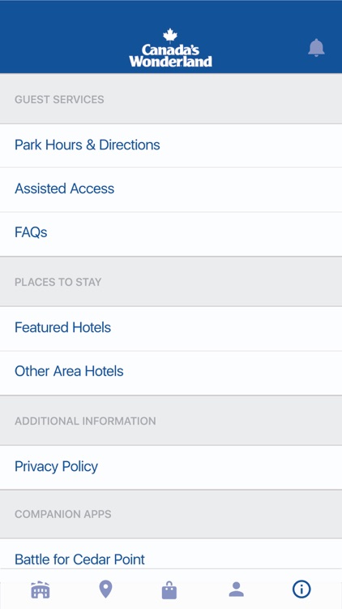Select the info circle tab
Screen dimensions: 342x609
click(x=301, y=590)
